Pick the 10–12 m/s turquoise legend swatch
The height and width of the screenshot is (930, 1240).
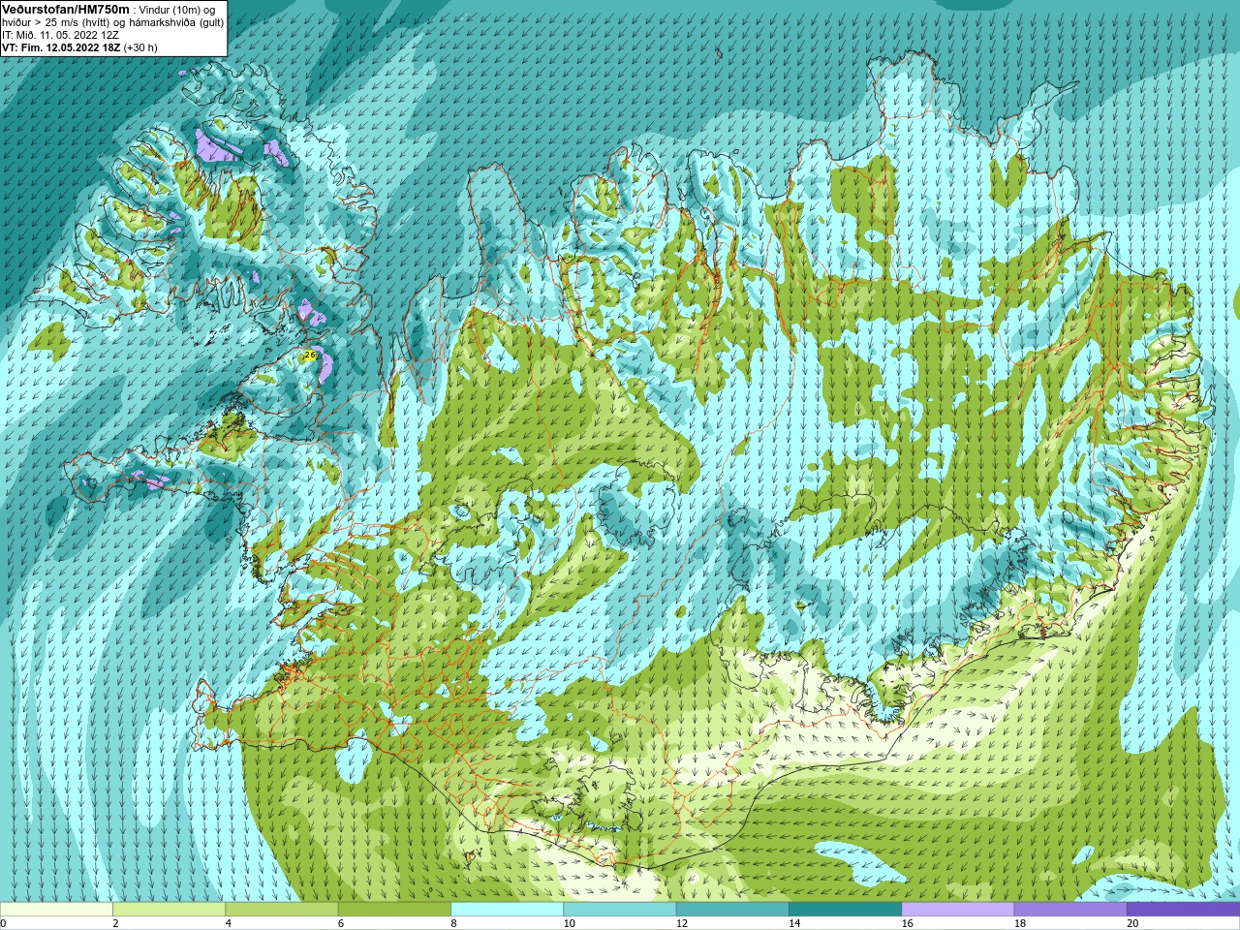pyautogui.click(x=619, y=910)
